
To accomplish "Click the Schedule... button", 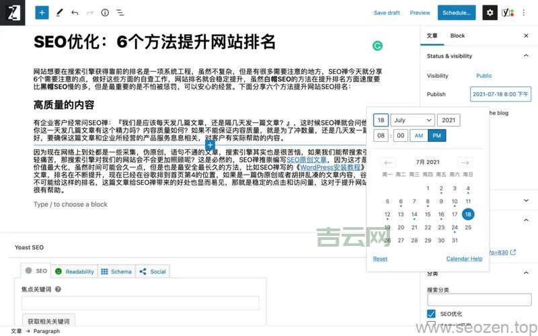I will coord(457,13).
